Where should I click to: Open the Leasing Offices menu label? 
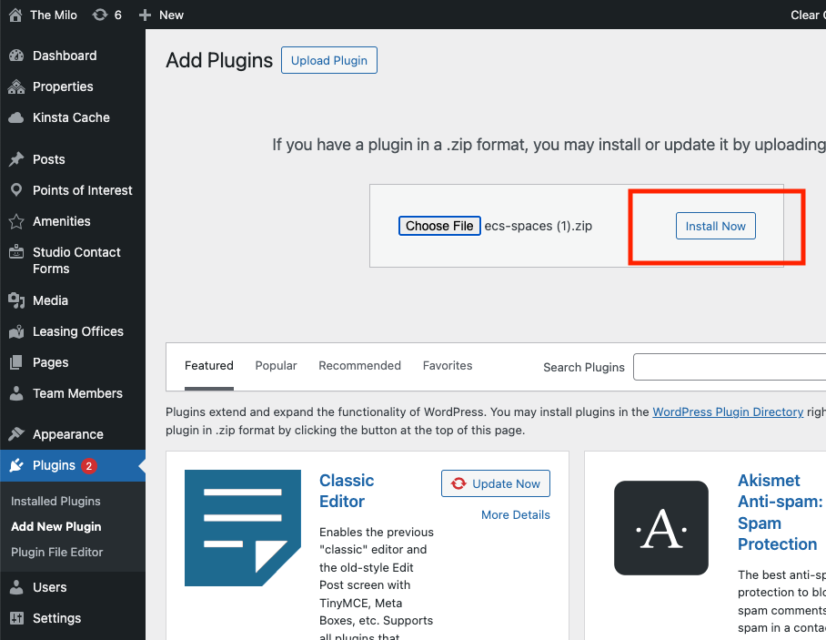click(x=78, y=331)
